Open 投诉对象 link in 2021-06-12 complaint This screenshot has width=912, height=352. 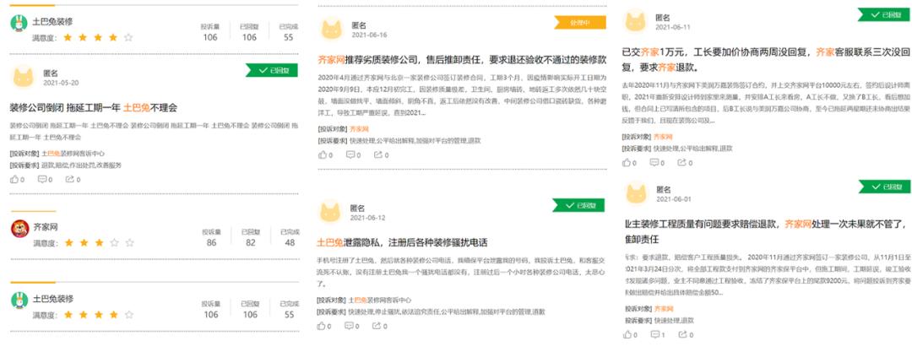[x=379, y=301]
